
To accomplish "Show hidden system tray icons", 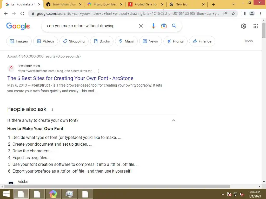I will pyautogui.click(x=223, y=194).
